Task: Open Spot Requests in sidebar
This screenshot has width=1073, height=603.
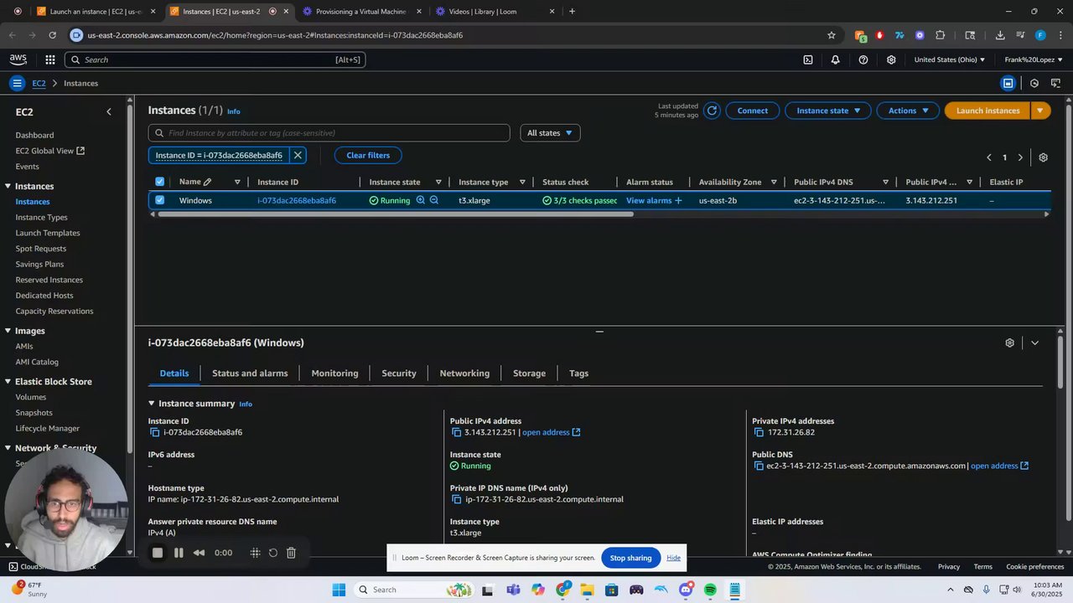Action: (40, 249)
